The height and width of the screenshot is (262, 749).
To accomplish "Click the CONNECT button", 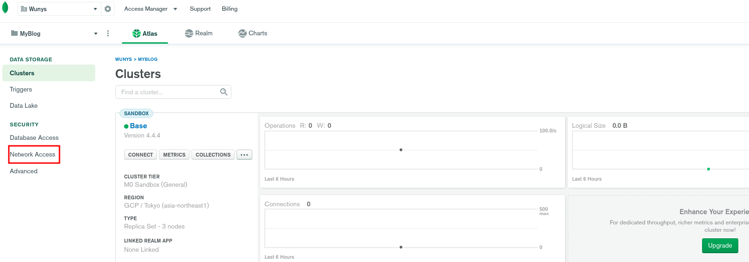I will [x=140, y=155].
